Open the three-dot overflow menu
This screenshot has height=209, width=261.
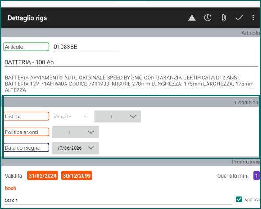[253, 18]
